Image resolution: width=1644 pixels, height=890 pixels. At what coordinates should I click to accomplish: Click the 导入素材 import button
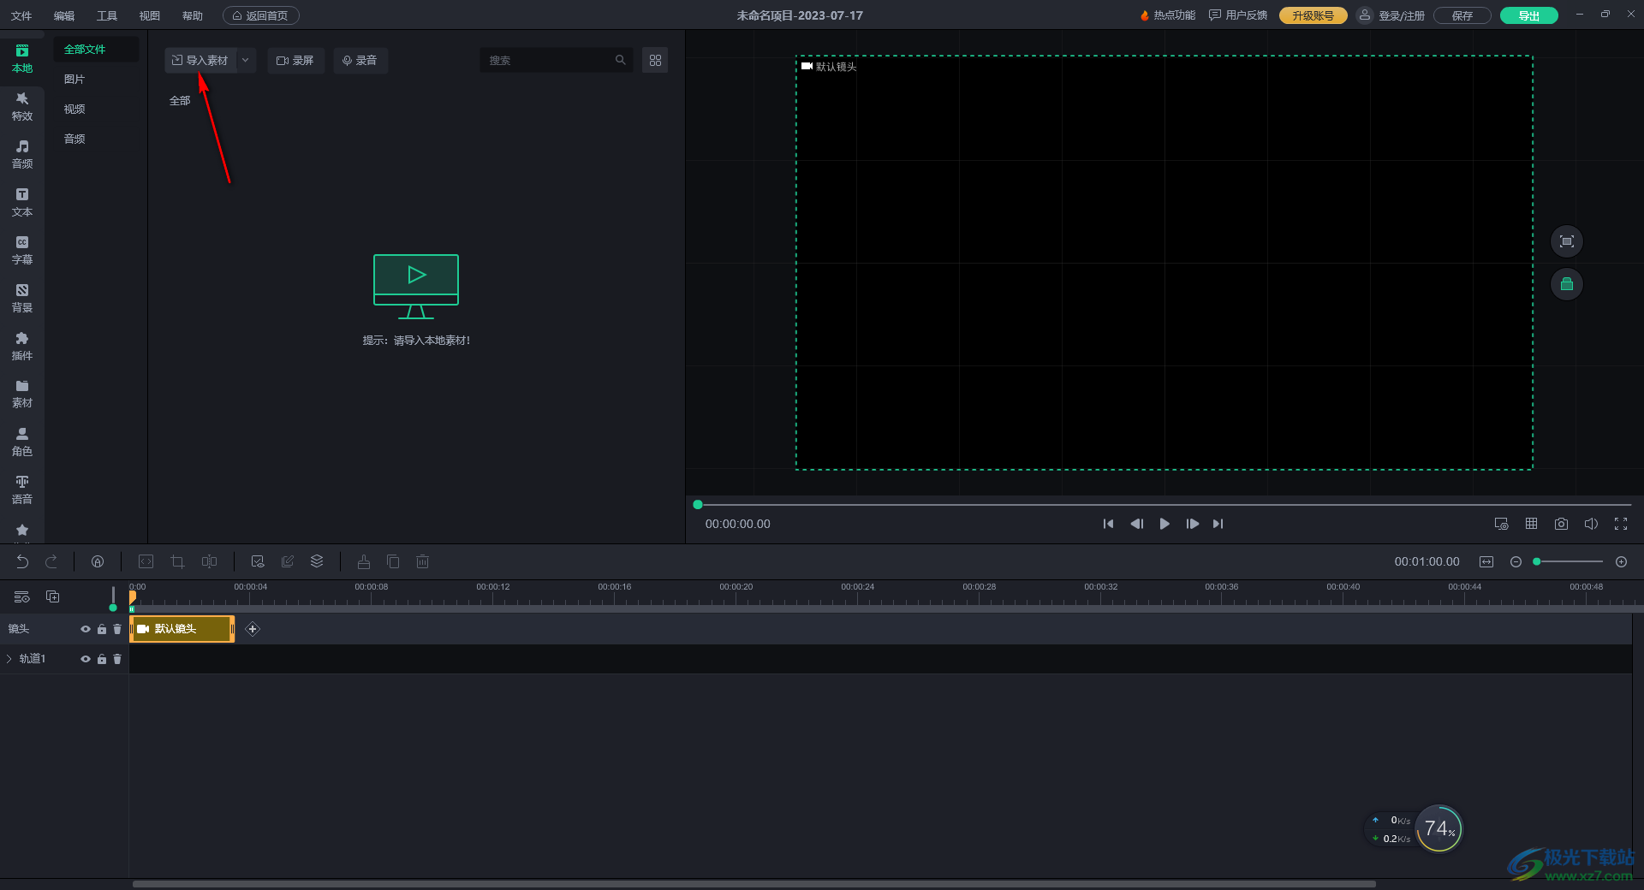[x=200, y=60]
